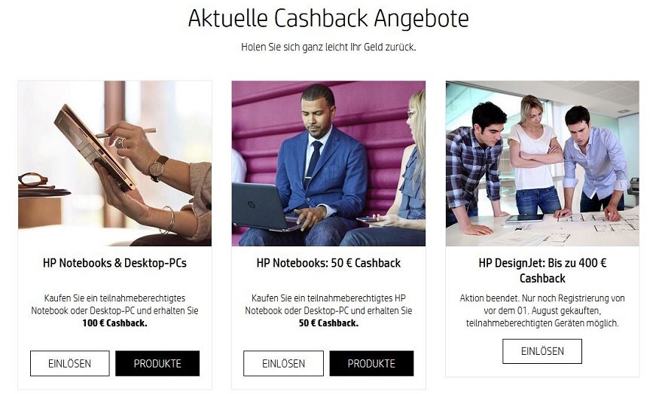The height and width of the screenshot is (394, 662).
Task: Select the HP Notebooks: 50 € Cashback title
Action: (x=328, y=263)
